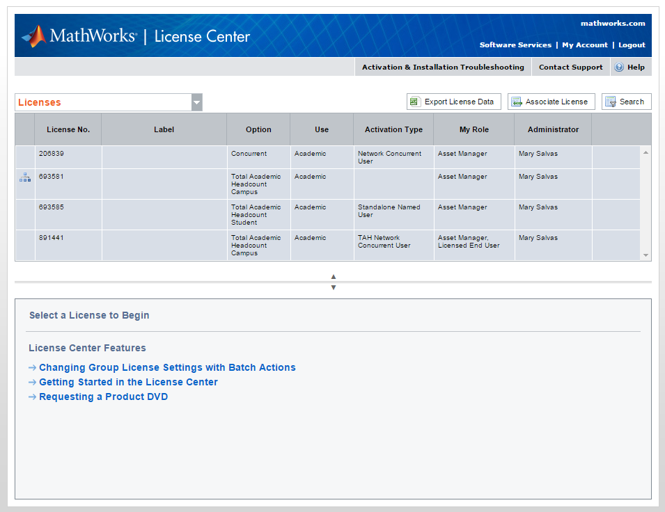Click the MathWorks logo icon
665x512 pixels.
pyautogui.click(x=34, y=36)
